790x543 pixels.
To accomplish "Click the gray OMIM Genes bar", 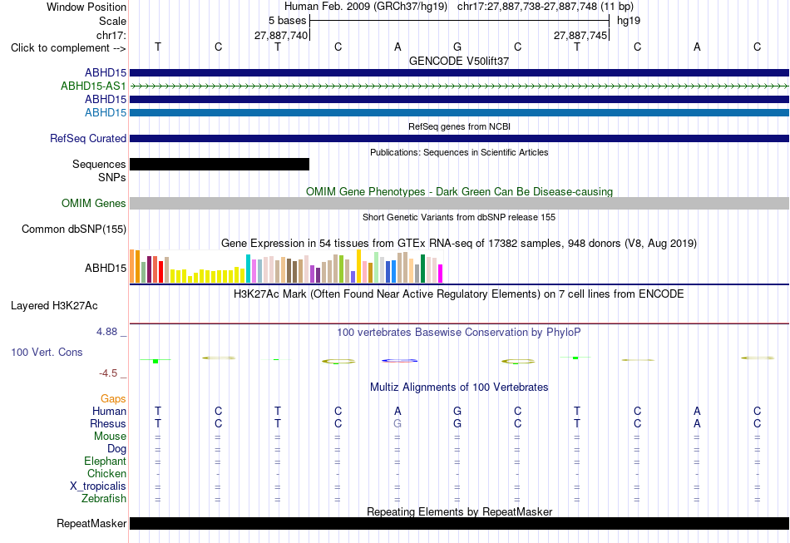I will (x=459, y=203).
